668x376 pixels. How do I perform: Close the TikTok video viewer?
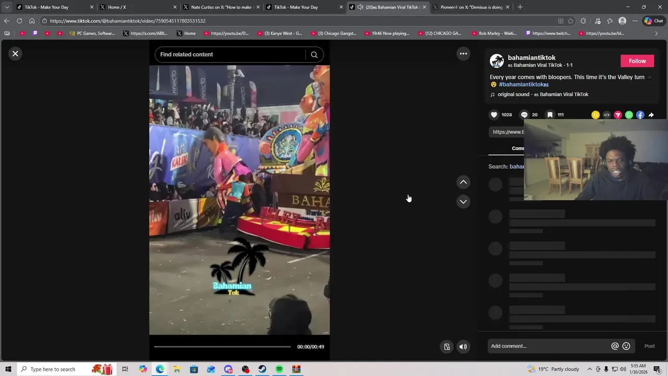(x=15, y=53)
